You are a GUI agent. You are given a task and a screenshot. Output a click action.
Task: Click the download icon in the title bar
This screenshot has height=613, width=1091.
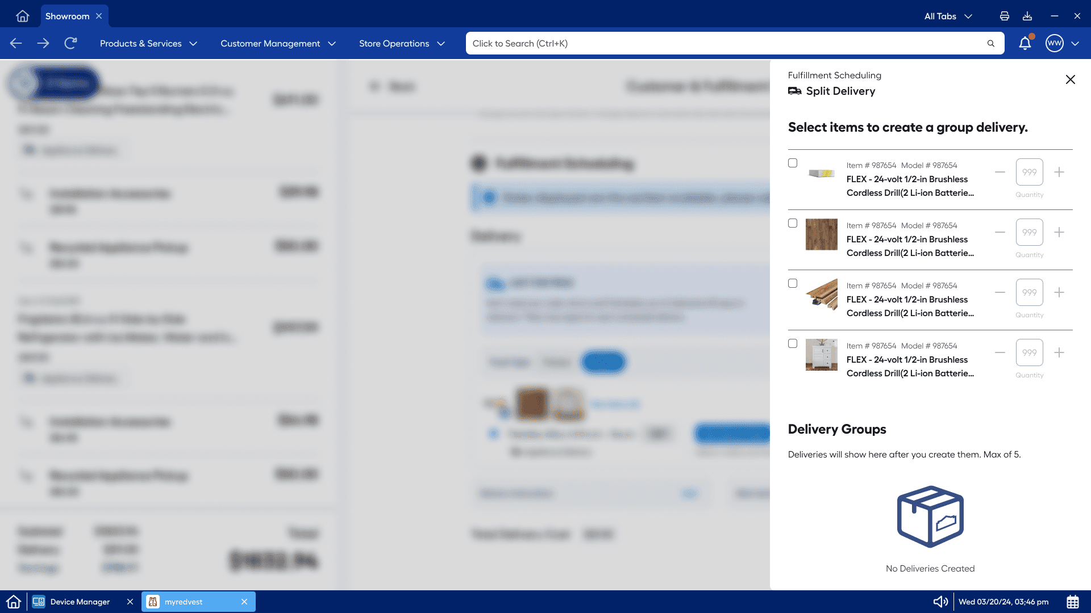[x=1027, y=16]
